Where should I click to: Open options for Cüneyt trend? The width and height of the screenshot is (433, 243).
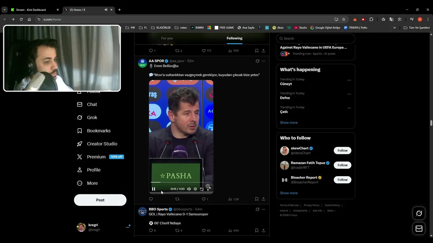(x=349, y=80)
